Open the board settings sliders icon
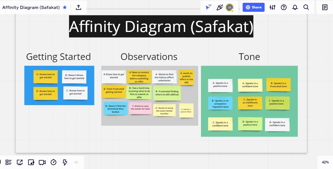This screenshot has height=169, width=333. (x=272, y=8)
